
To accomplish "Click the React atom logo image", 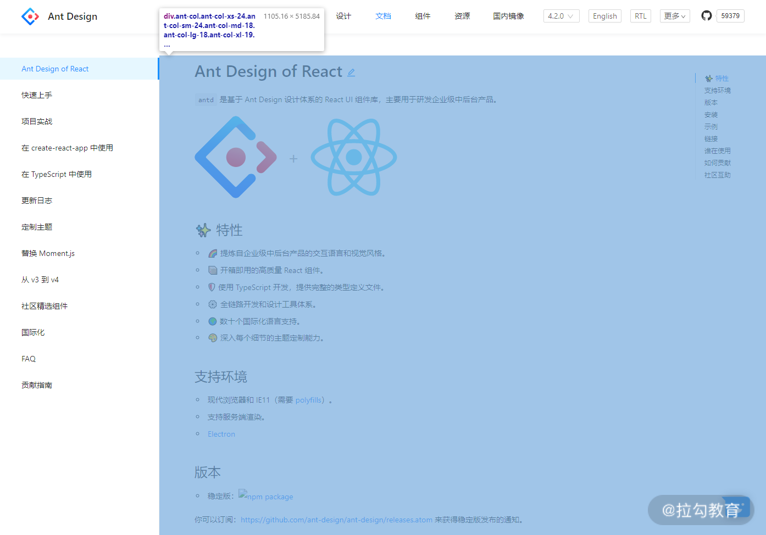I will pyautogui.click(x=354, y=157).
